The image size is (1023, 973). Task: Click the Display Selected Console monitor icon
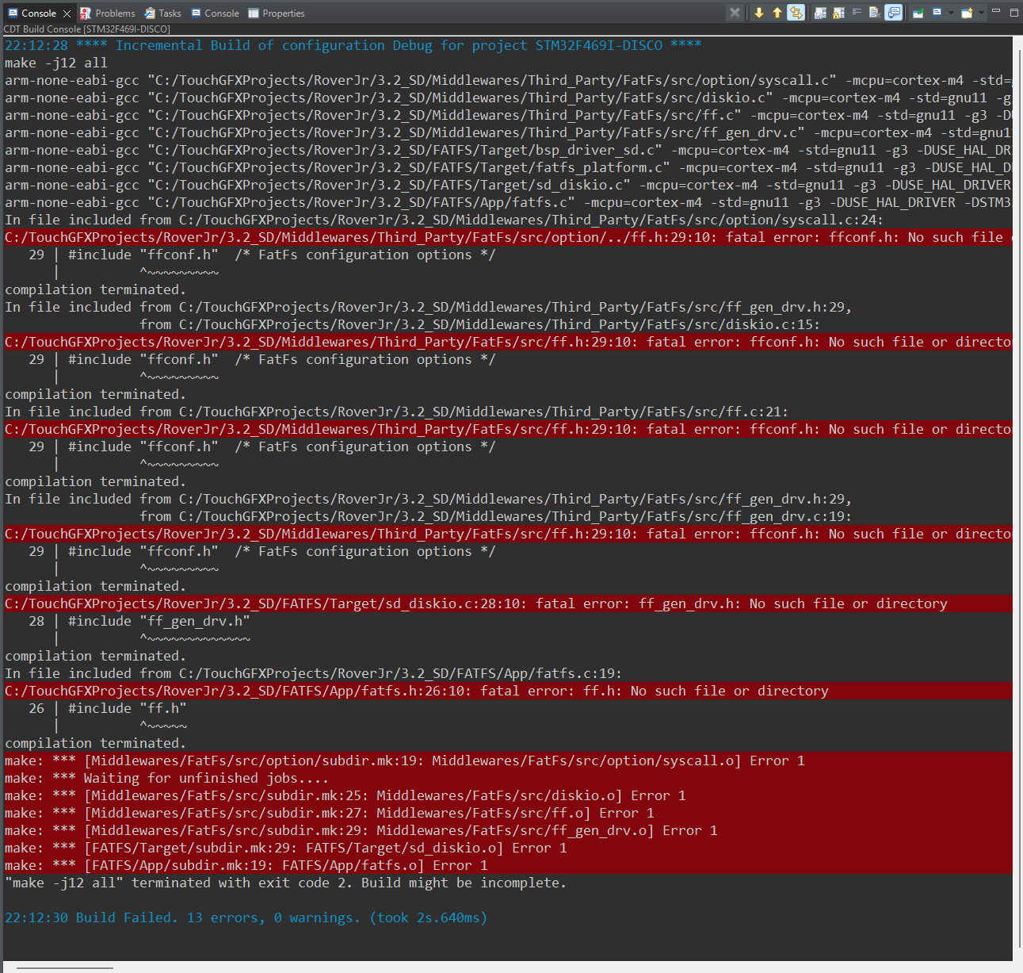tap(937, 13)
